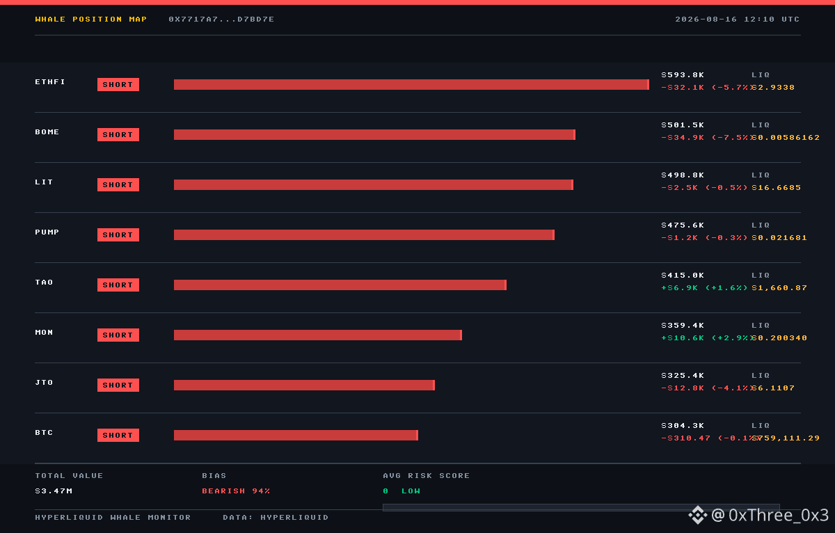Select the SHORT tag beside LIT
The height and width of the screenshot is (533, 835).
tap(118, 184)
